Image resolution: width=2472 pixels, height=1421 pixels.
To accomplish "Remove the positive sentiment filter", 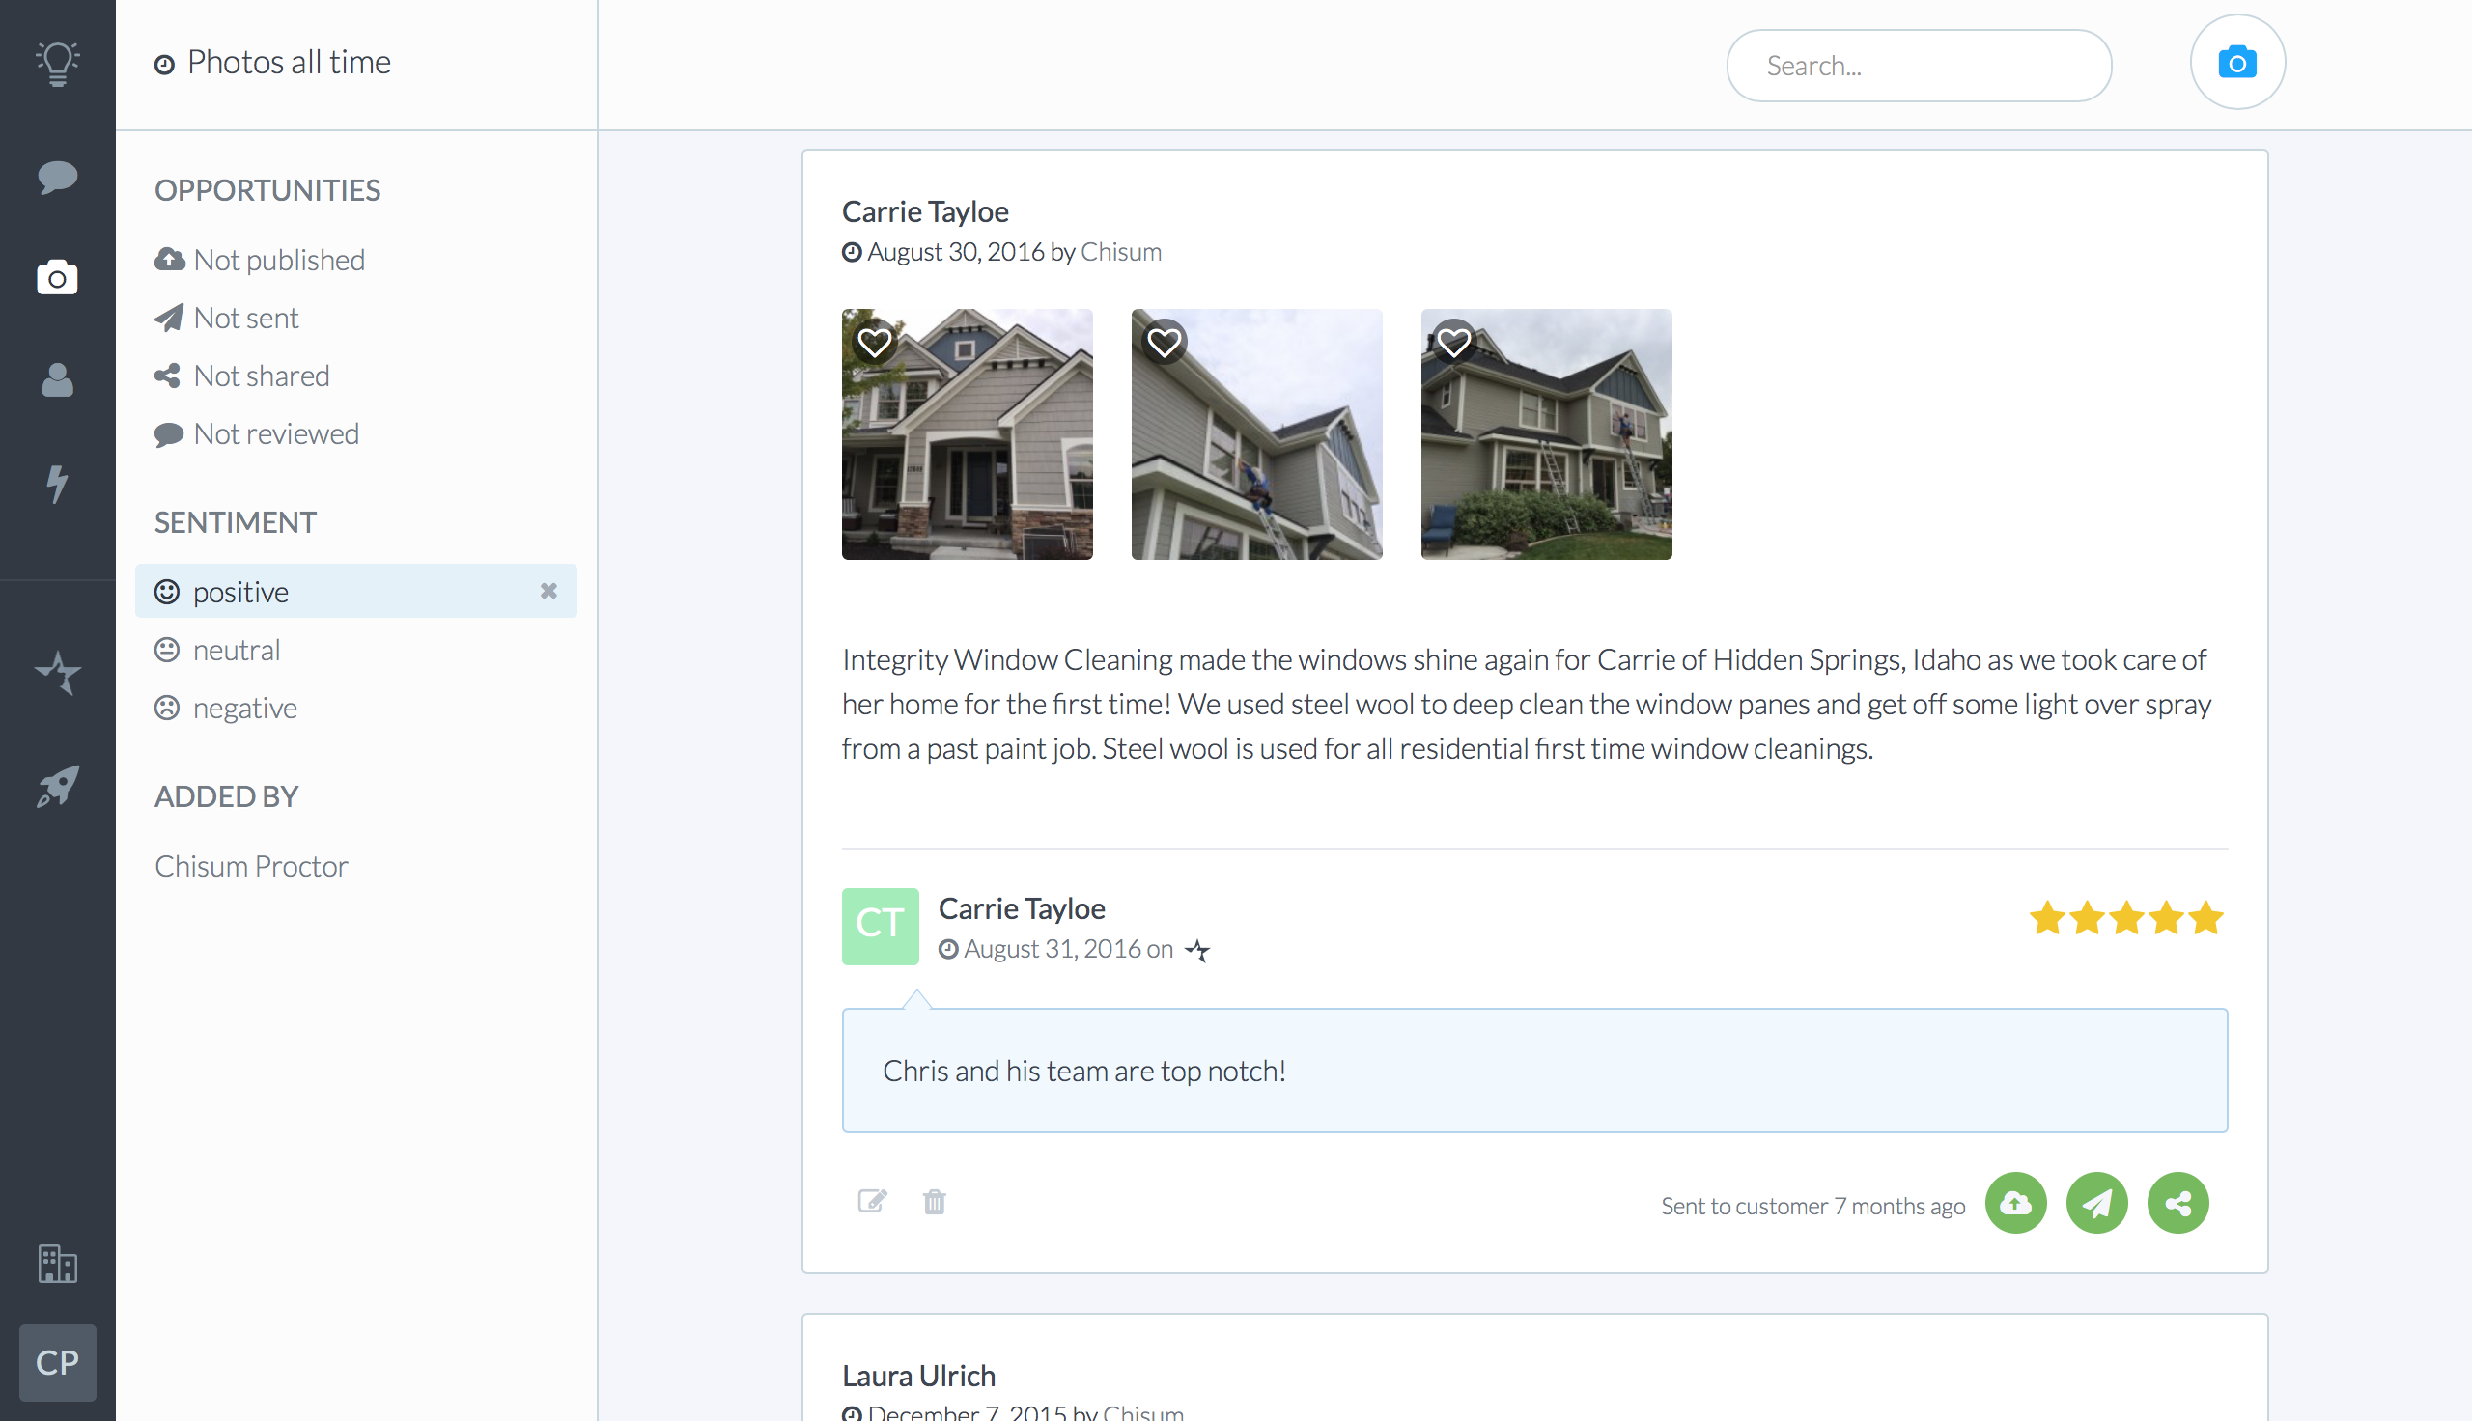I will tap(548, 592).
